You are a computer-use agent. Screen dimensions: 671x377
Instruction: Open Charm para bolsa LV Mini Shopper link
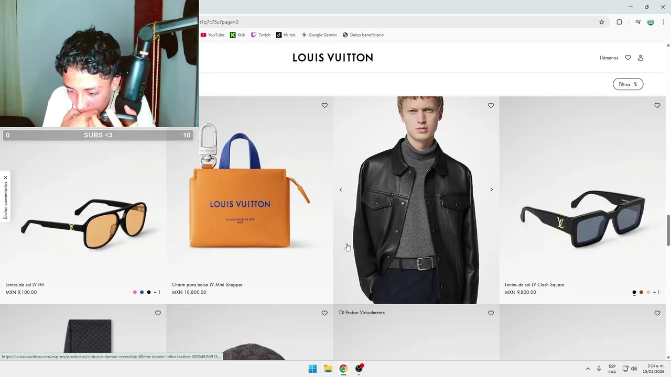coord(207,285)
